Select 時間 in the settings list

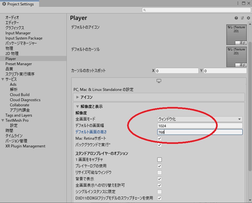click(x=9, y=131)
